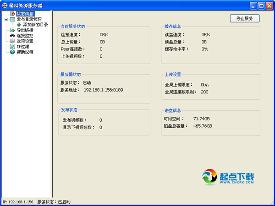Click the 上传视频数 label

[73, 56]
